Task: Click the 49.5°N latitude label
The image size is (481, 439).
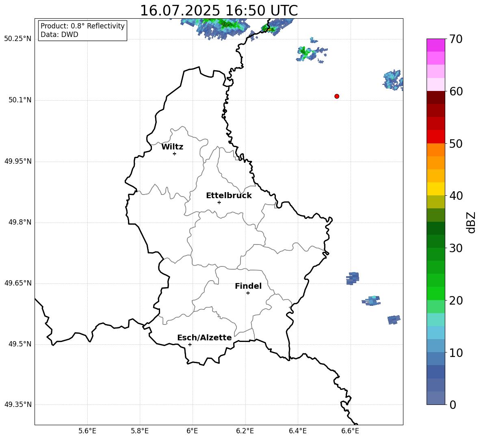Action: 19,344
